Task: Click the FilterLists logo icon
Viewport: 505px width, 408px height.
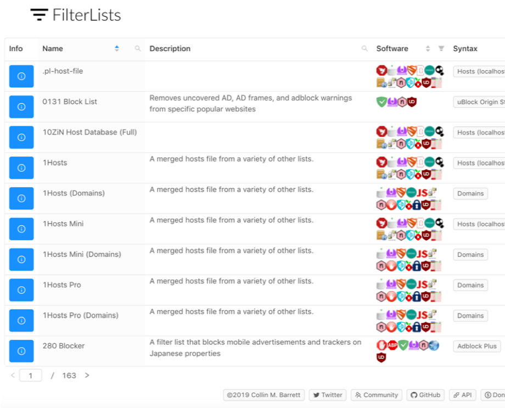Action: pos(39,15)
